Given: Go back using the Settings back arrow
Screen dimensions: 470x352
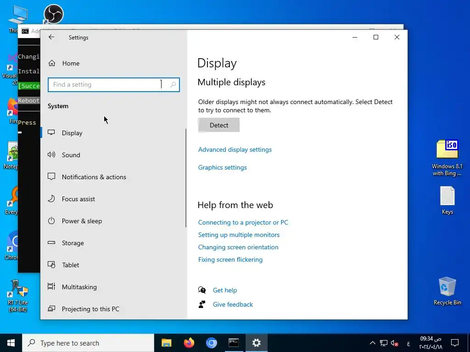Looking at the screenshot, I should pos(51,37).
